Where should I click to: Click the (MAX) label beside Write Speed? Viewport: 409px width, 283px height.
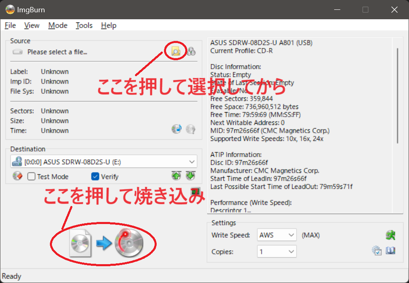(x=311, y=235)
